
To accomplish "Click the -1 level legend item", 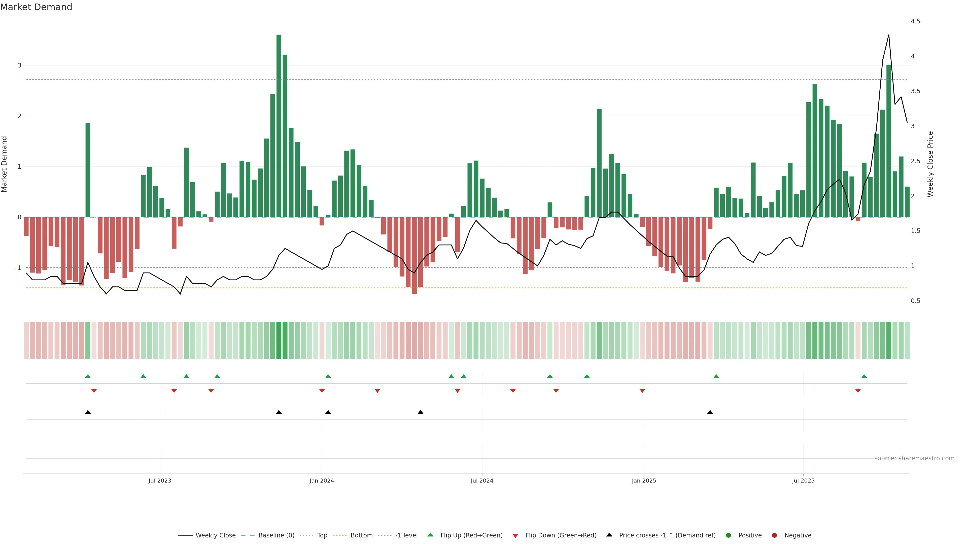I will click(x=406, y=535).
